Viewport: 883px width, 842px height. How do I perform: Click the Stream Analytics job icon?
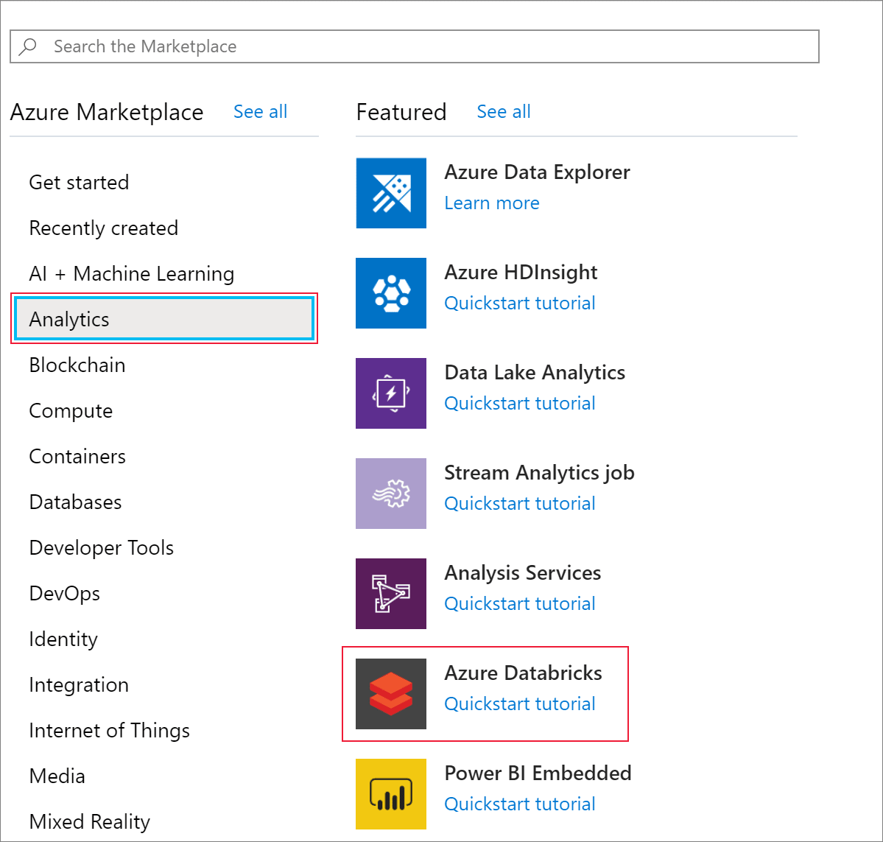(390, 494)
